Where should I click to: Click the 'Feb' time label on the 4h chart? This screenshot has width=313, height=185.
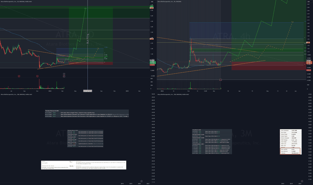(x=188, y=91)
